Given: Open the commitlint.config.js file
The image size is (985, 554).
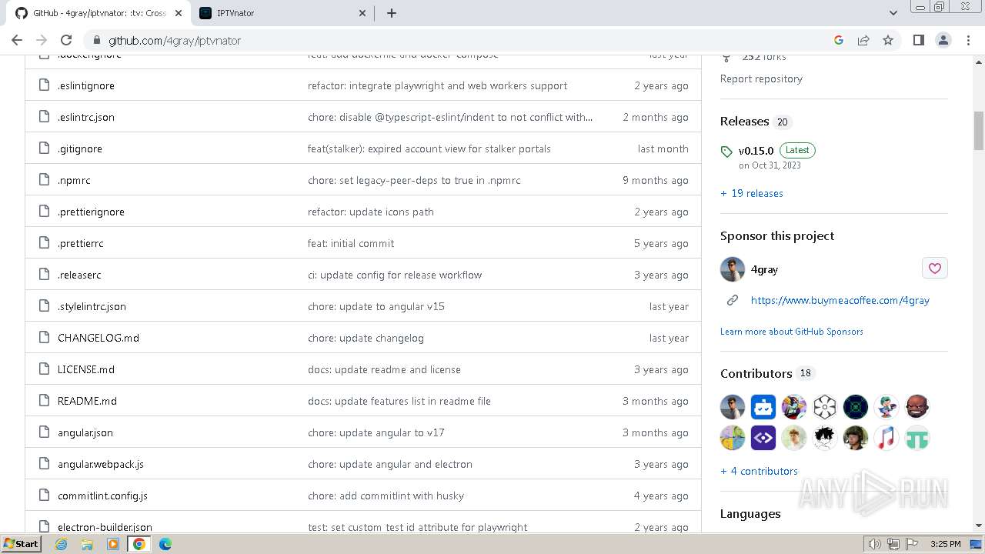Looking at the screenshot, I should click(102, 496).
